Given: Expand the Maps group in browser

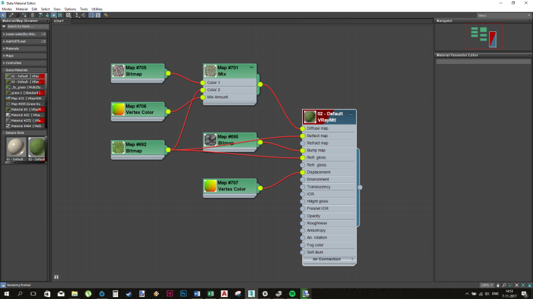Looking at the screenshot, I should click(x=25, y=55).
